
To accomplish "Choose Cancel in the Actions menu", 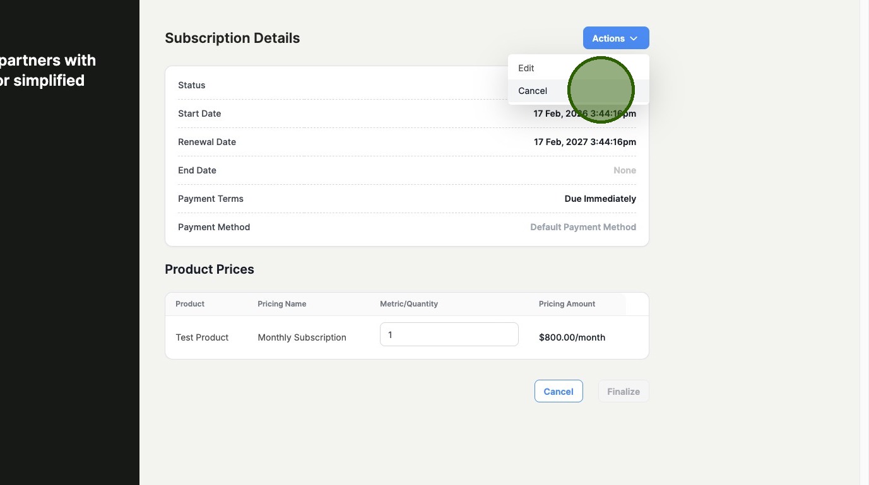I will pos(533,91).
